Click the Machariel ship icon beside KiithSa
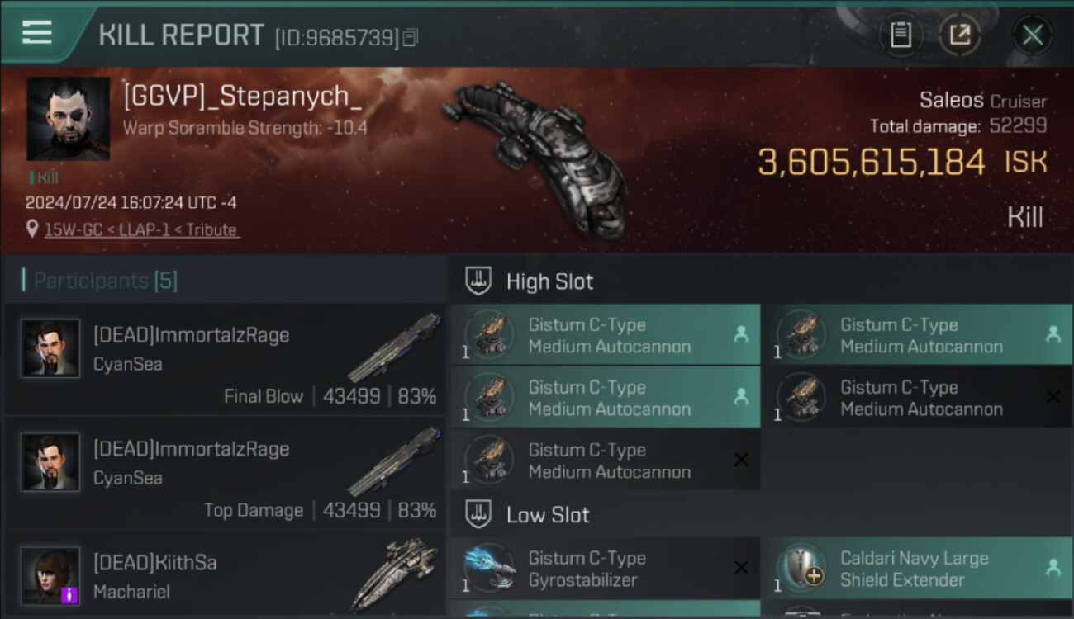The height and width of the screenshot is (619, 1074). click(x=395, y=574)
